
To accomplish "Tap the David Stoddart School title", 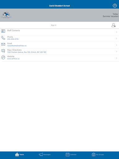I will pyautogui.click(x=59, y=6).
